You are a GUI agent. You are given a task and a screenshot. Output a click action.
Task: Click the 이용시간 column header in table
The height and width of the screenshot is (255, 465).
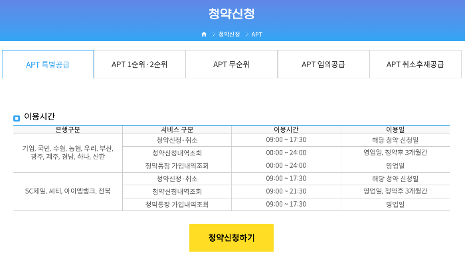point(286,129)
